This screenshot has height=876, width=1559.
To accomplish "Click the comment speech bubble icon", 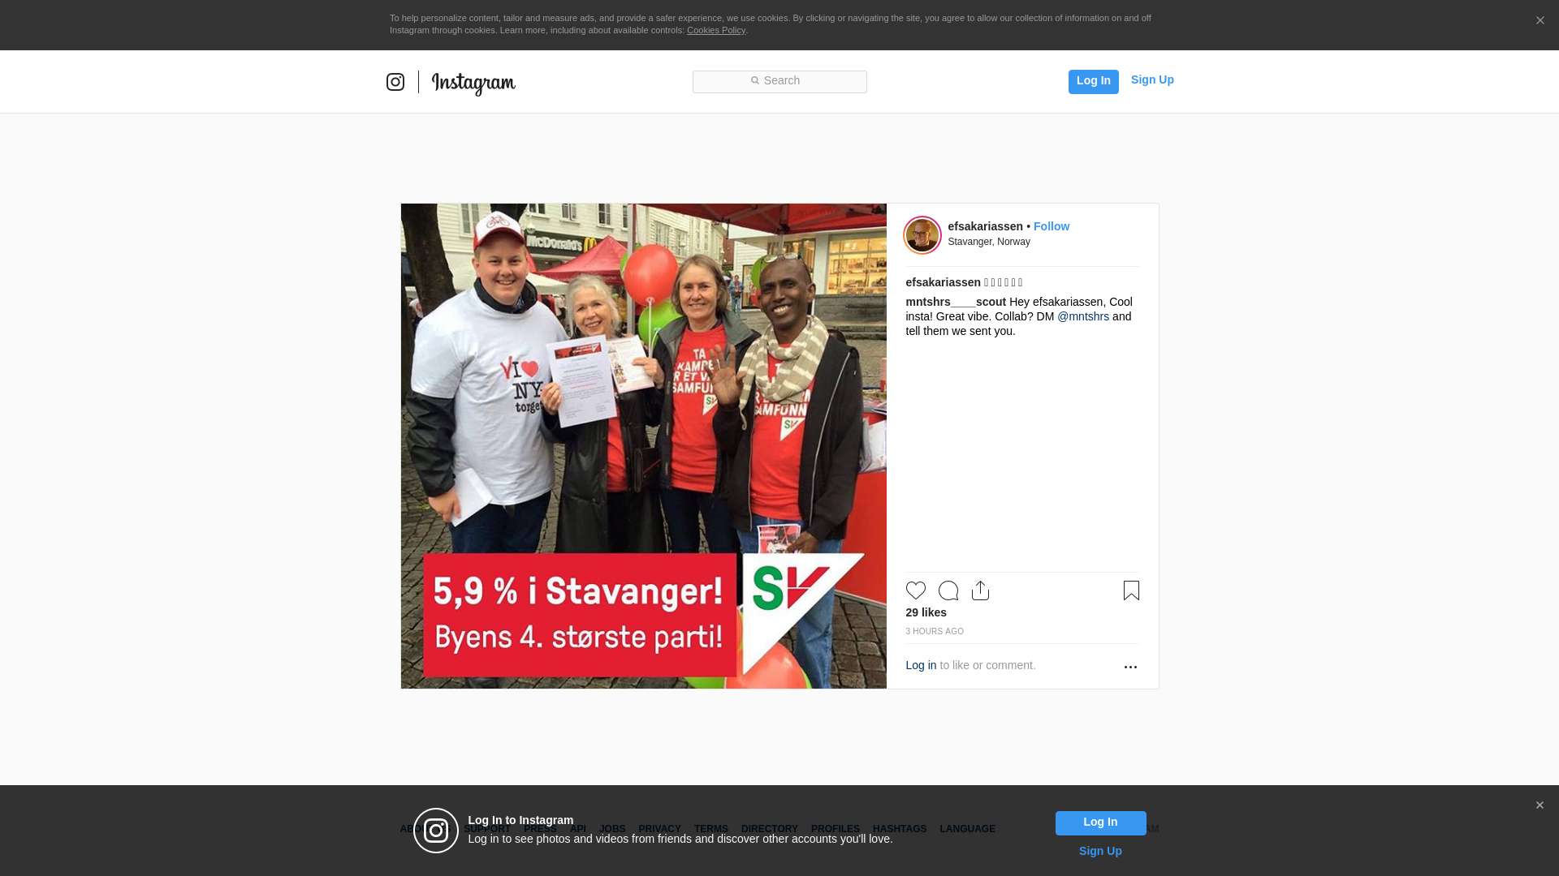I will pos(948,590).
